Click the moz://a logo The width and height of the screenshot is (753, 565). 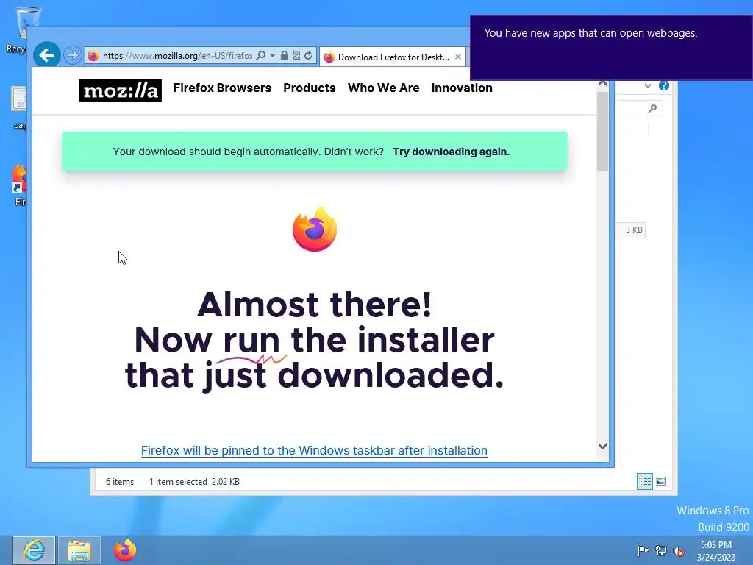(120, 90)
